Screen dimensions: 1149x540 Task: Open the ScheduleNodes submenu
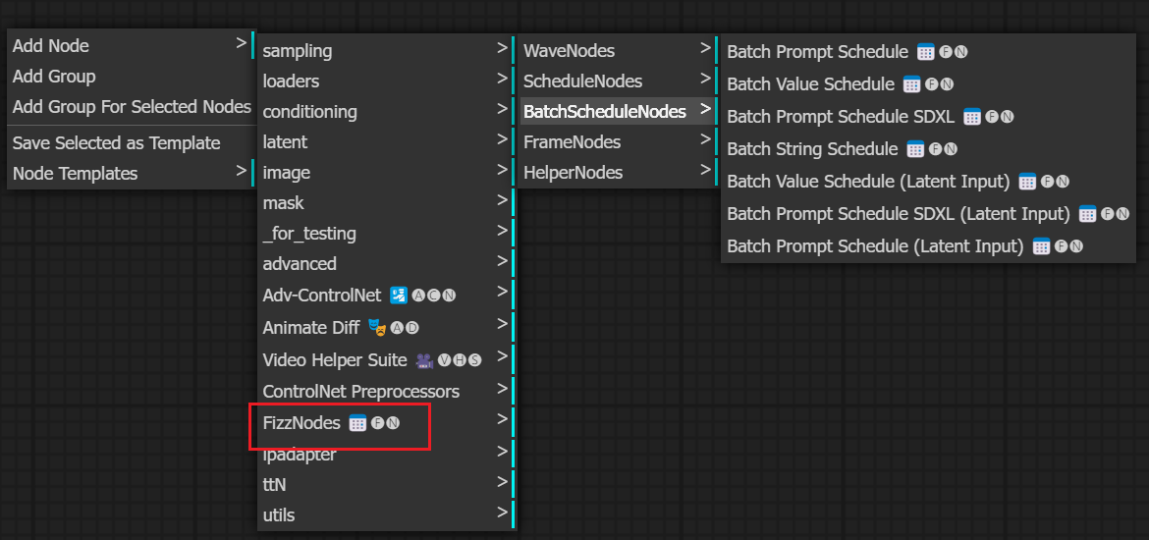pos(582,81)
